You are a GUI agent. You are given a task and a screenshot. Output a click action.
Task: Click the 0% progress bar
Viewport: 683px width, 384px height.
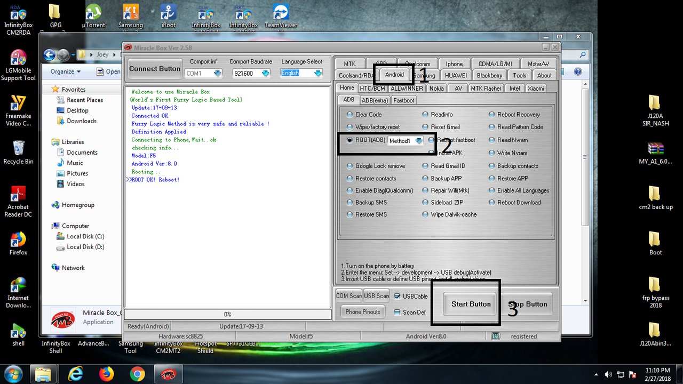[227, 314]
